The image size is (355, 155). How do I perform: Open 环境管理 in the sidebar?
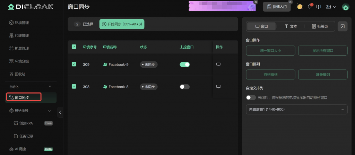click(x=21, y=23)
